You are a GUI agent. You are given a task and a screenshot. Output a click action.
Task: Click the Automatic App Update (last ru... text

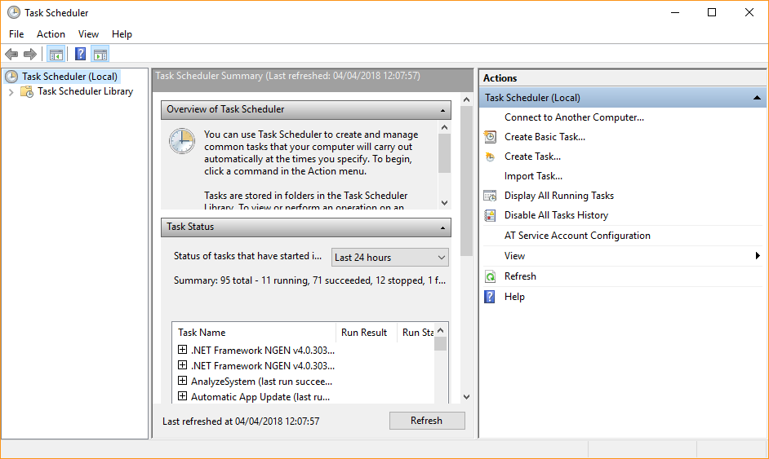(x=260, y=397)
